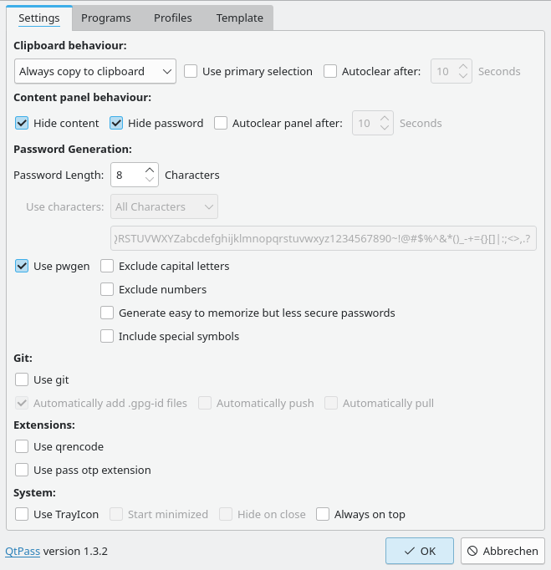
Task: Enable Autoclear panel after checkbox
Action: (221, 124)
